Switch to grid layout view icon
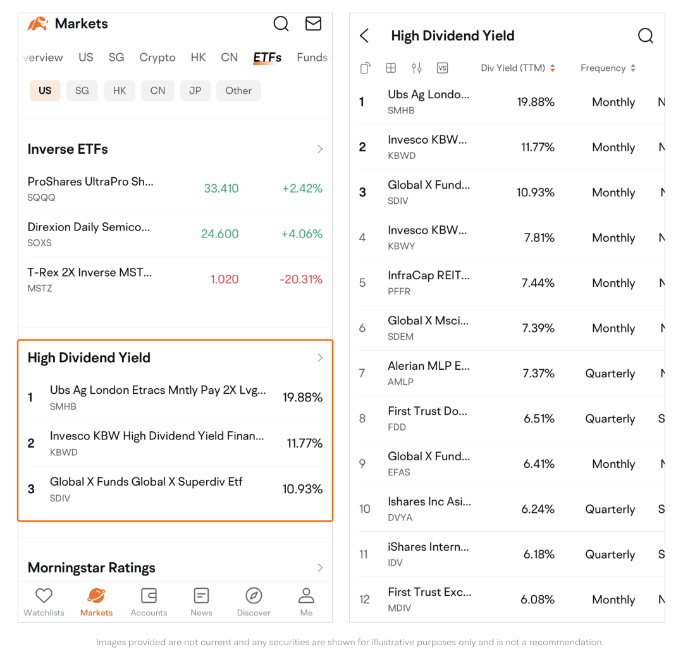This screenshot has height=661, width=683. coord(391,68)
